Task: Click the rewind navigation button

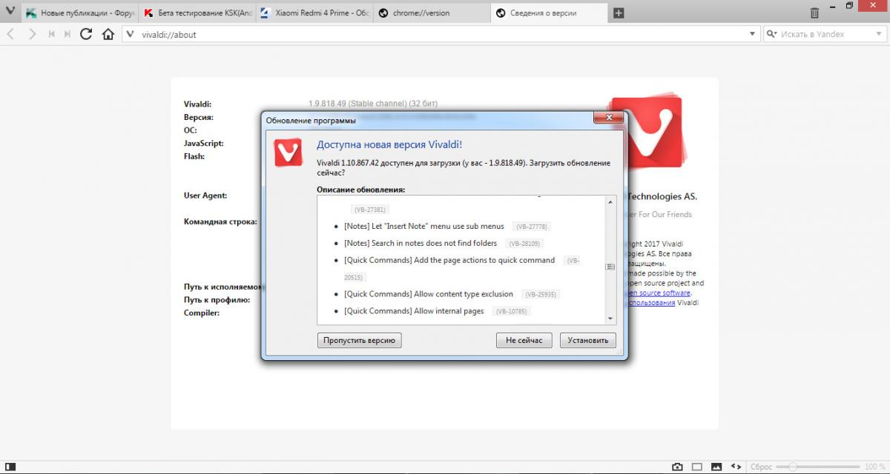Action: 52,34
